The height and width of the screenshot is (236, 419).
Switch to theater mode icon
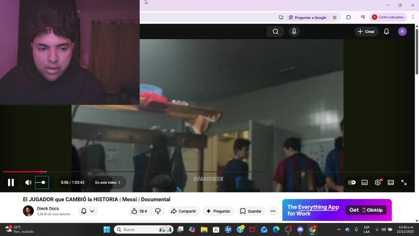tap(391, 183)
